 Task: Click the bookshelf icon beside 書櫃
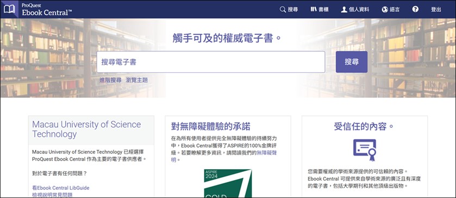(x=313, y=9)
